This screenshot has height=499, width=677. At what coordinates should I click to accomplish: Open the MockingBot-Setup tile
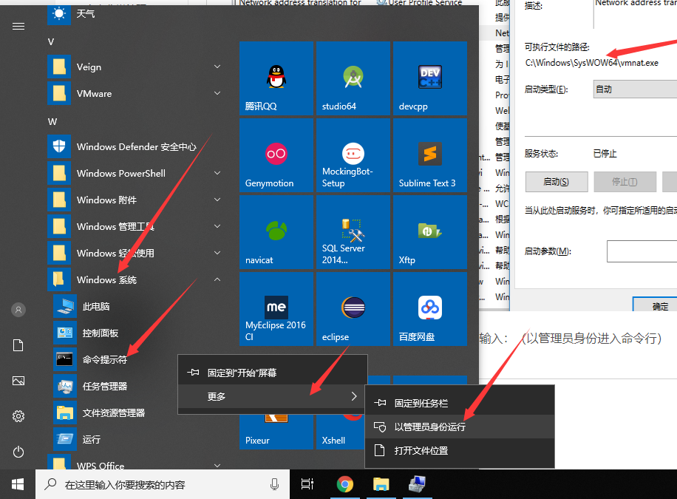(353, 155)
